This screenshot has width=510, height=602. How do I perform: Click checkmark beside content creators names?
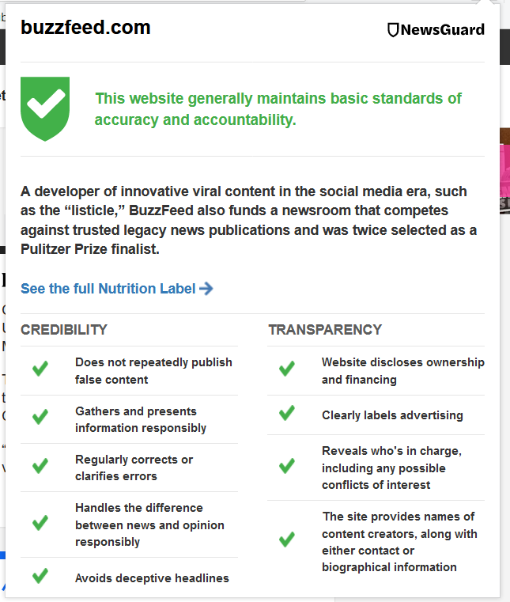click(x=286, y=540)
